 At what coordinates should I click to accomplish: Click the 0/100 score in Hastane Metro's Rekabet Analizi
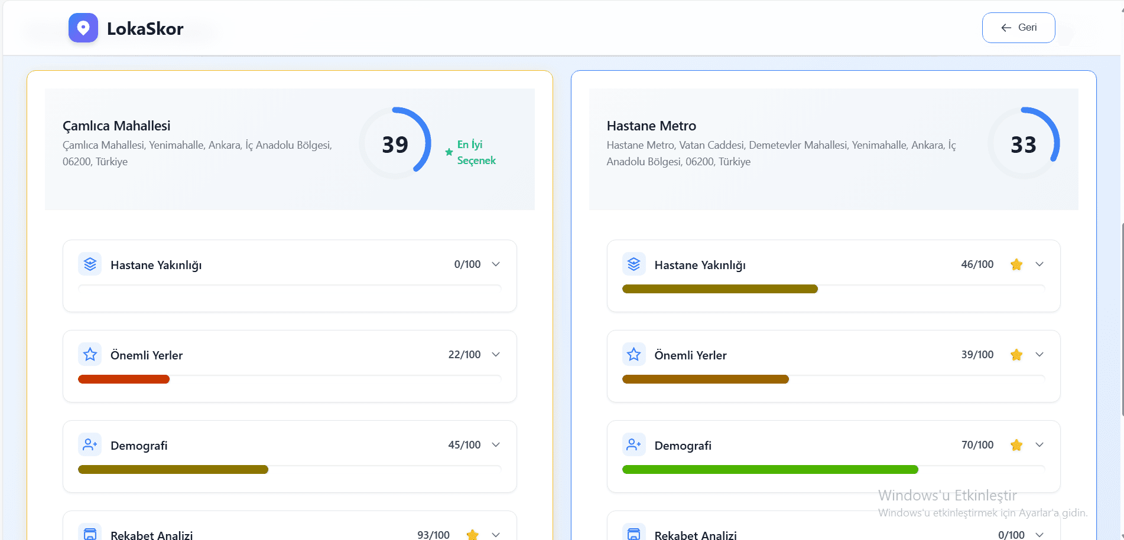pos(1011,535)
